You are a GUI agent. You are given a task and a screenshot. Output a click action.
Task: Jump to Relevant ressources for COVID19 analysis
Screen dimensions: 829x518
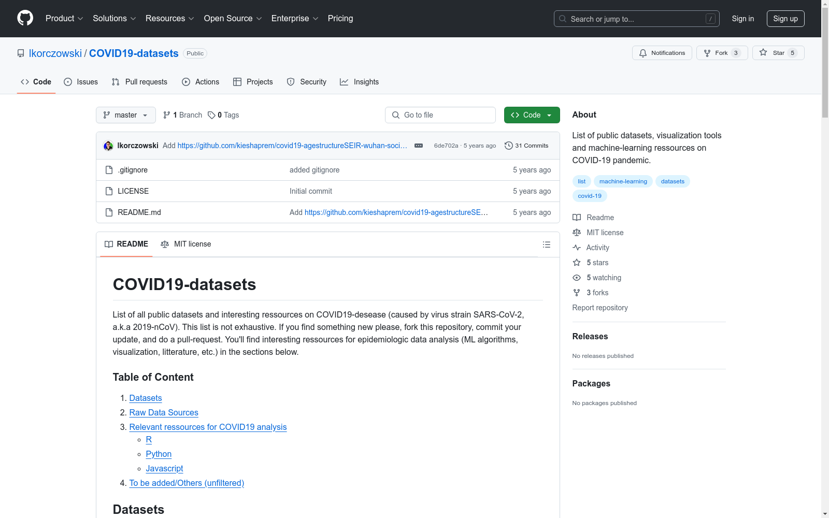click(208, 427)
